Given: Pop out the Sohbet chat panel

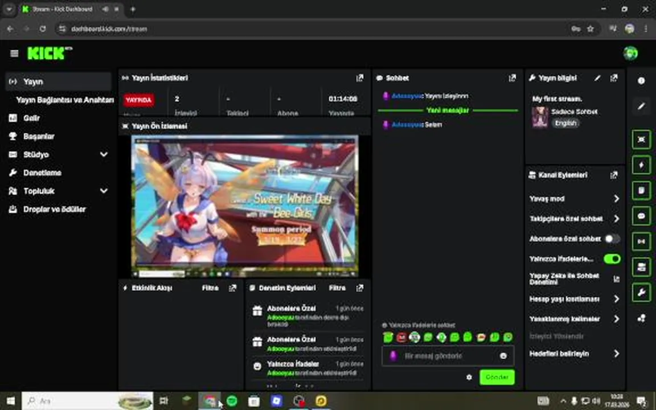Looking at the screenshot, I should click(512, 78).
